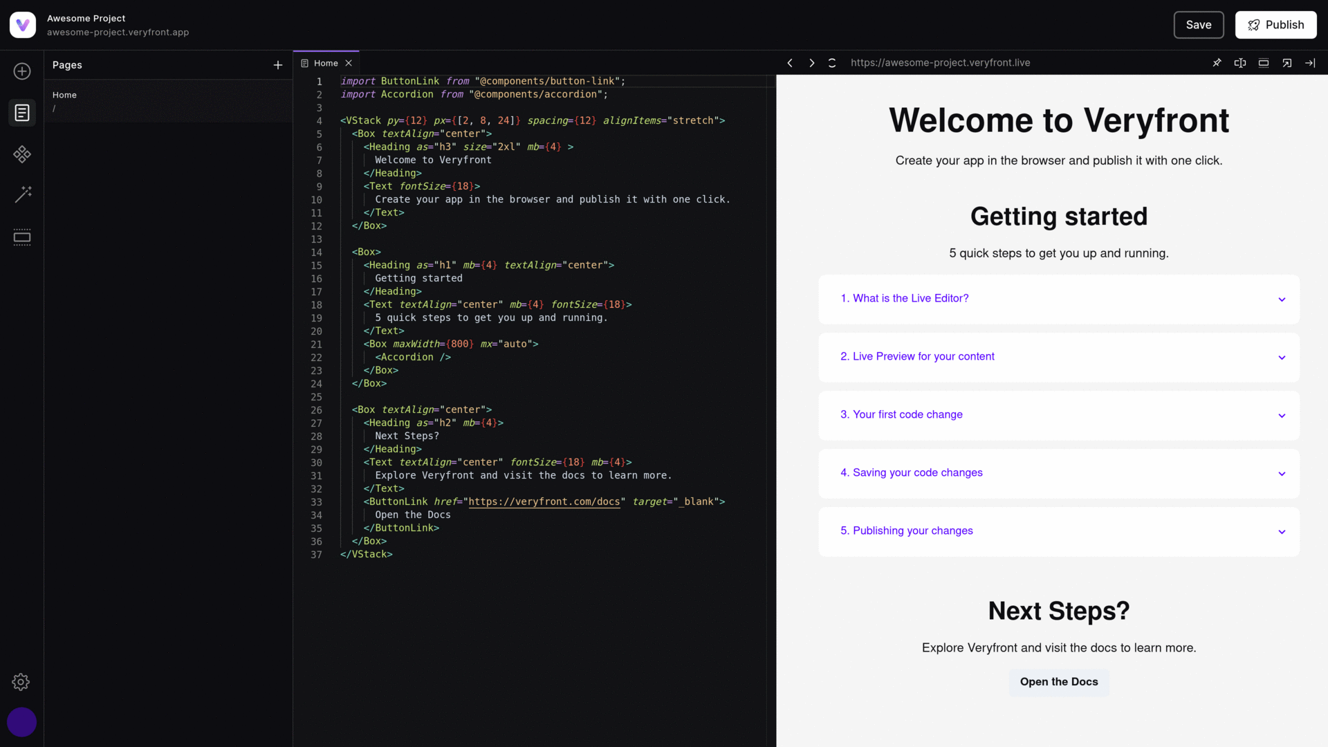
Task: Open the magic wand tool icon
Action: click(x=23, y=194)
